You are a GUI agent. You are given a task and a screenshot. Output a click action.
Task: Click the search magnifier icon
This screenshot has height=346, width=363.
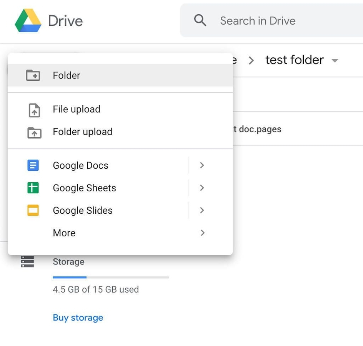click(x=200, y=20)
